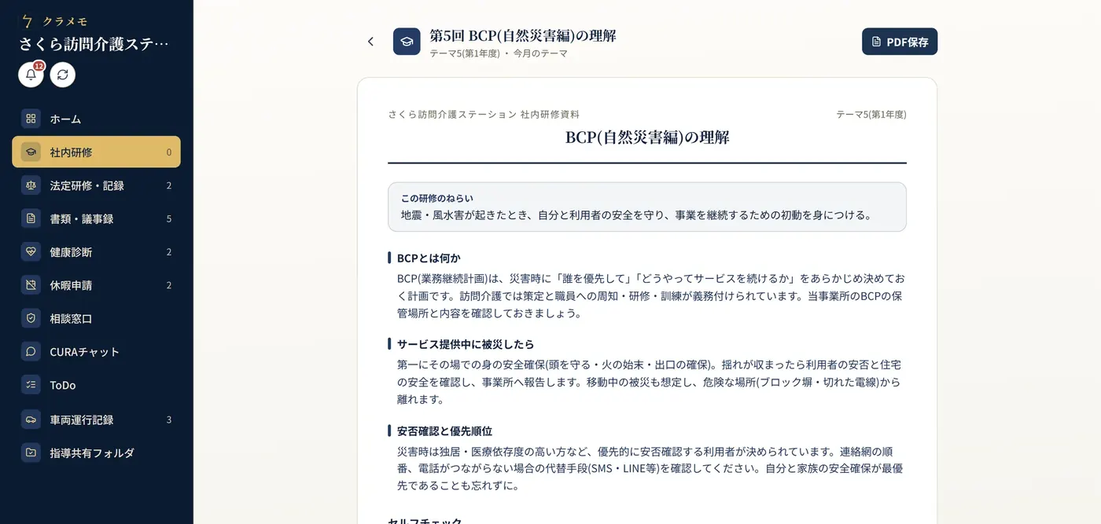Image resolution: width=1101 pixels, height=524 pixels.
Task: Click the 地震・風水害が起きたとき aim sentence
Action: 636,214
